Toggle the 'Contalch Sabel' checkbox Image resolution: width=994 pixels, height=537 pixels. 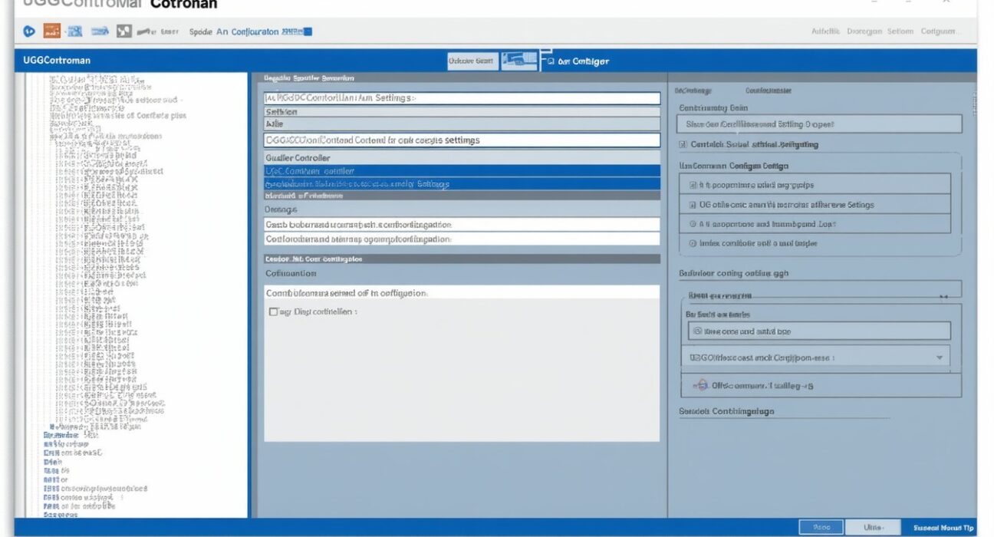coord(683,144)
